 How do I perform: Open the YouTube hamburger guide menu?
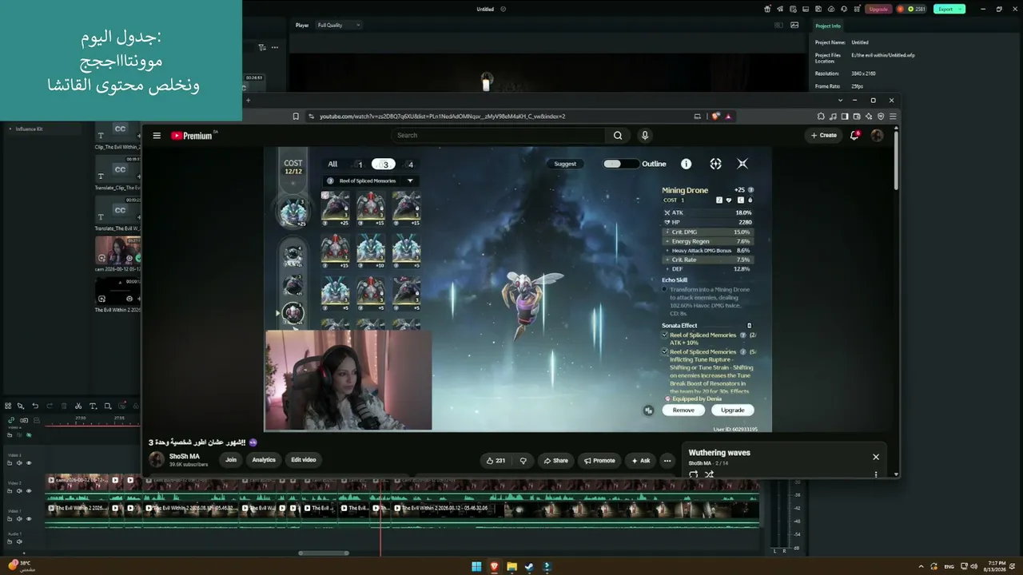point(157,135)
